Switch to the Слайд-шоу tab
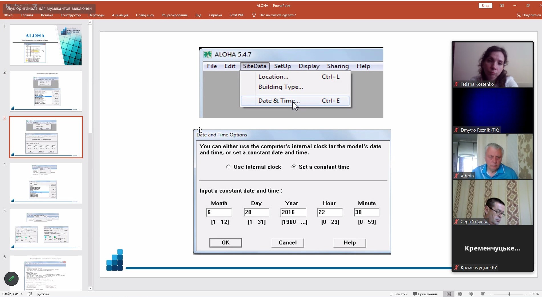The height and width of the screenshot is (297, 542). pyautogui.click(x=145, y=15)
